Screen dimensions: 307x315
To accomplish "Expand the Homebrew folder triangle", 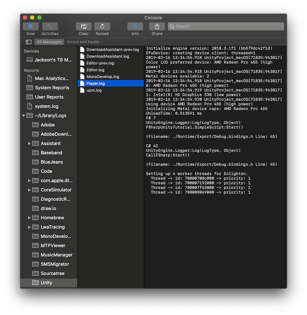I will tap(29, 218).
